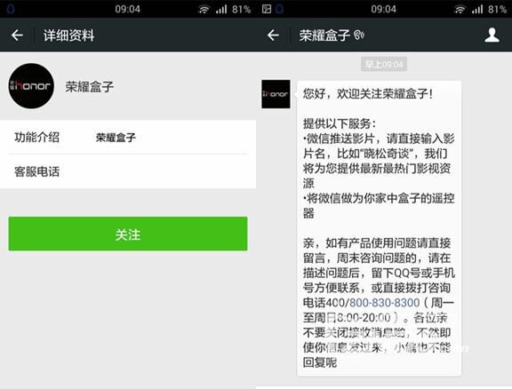Tap the back arrow beside 荣耀盒子 chat title
512x389 pixels.
point(273,36)
